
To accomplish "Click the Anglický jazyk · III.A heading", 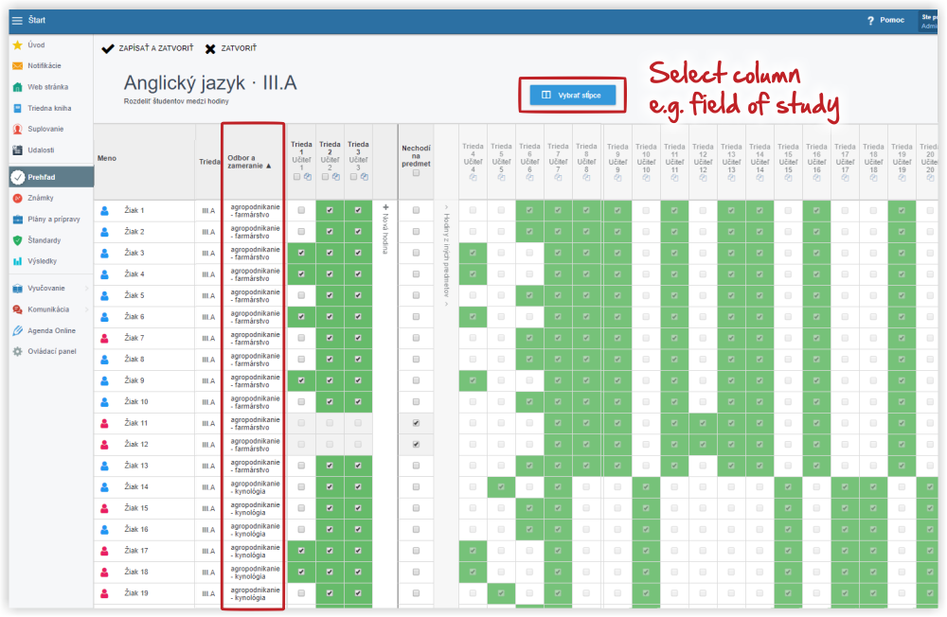I will coord(210,82).
